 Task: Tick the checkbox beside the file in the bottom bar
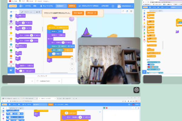click(37, 81)
